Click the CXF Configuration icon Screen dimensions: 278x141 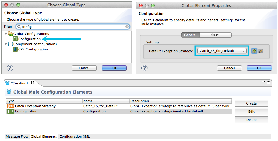point(15,49)
